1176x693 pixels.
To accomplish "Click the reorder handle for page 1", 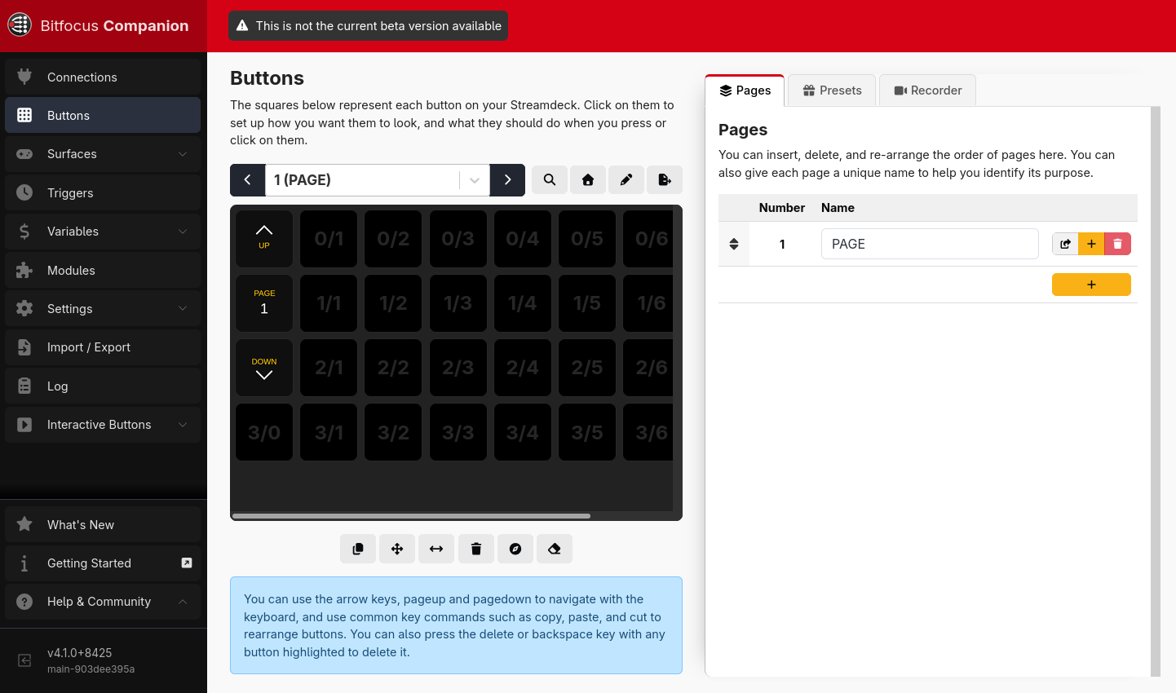I will 734,244.
